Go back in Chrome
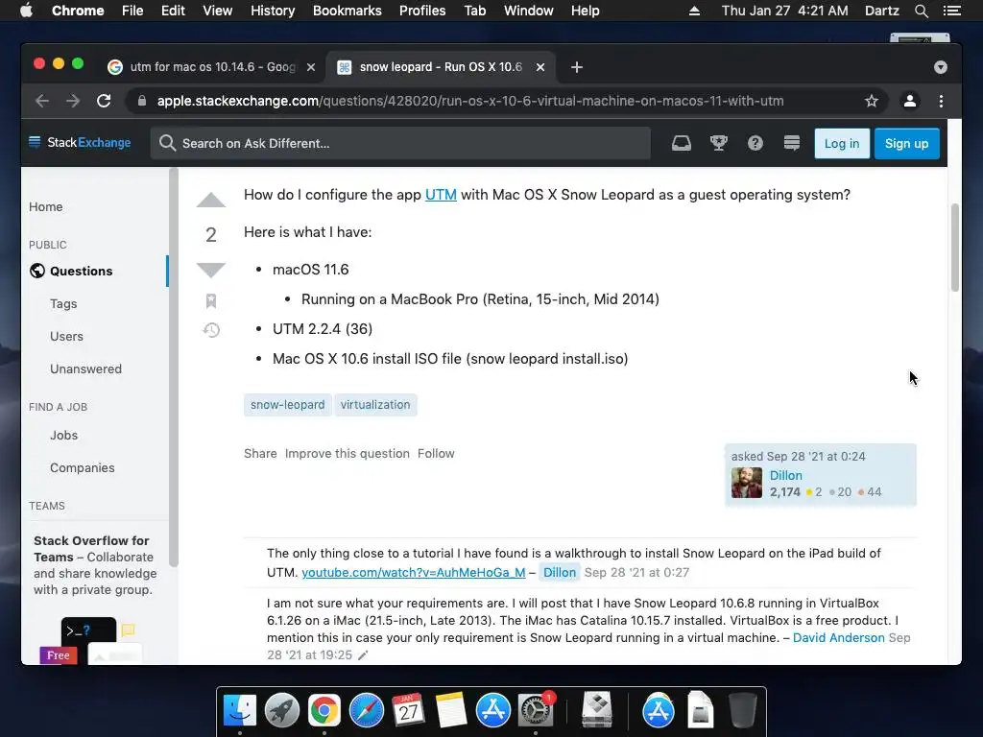This screenshot has width=983, height=737. point(42,101)
